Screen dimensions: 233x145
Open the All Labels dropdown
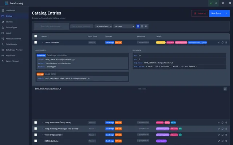124,26
